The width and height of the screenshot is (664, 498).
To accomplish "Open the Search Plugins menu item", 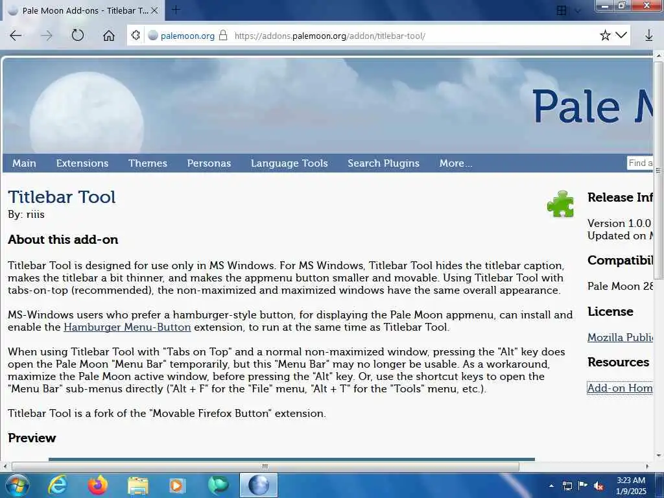I will (383, 163).
